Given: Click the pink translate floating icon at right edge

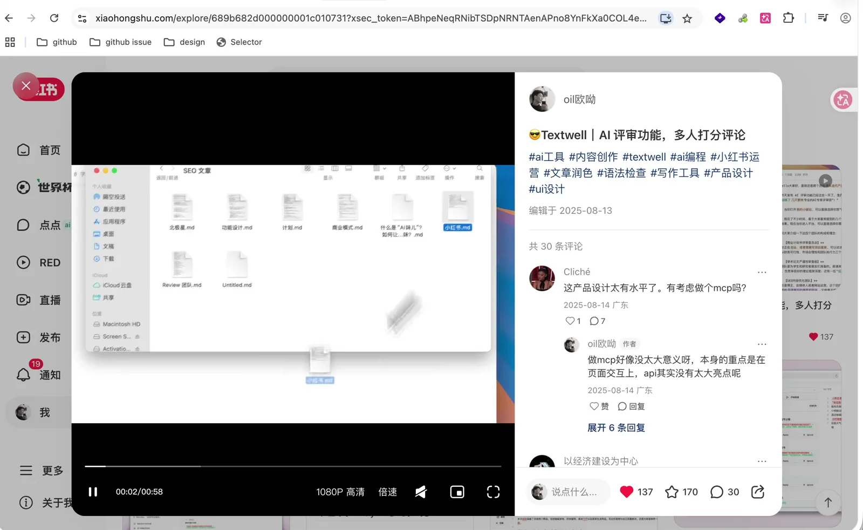Looking at the screenshot, I should tap(843, 100).
